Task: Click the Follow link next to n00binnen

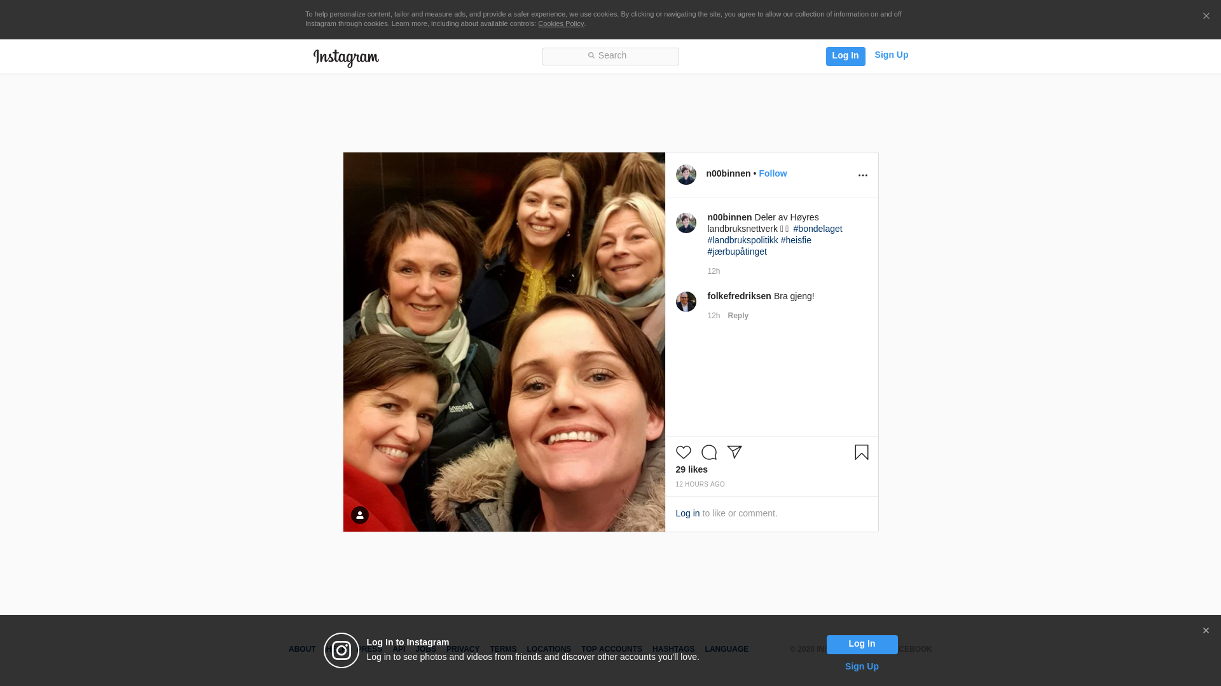Action: tap(772, 173)
